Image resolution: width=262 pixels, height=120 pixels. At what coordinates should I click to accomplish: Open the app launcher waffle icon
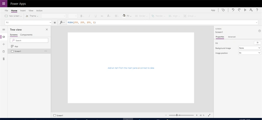pyautogui.click(x=4, y=4)
